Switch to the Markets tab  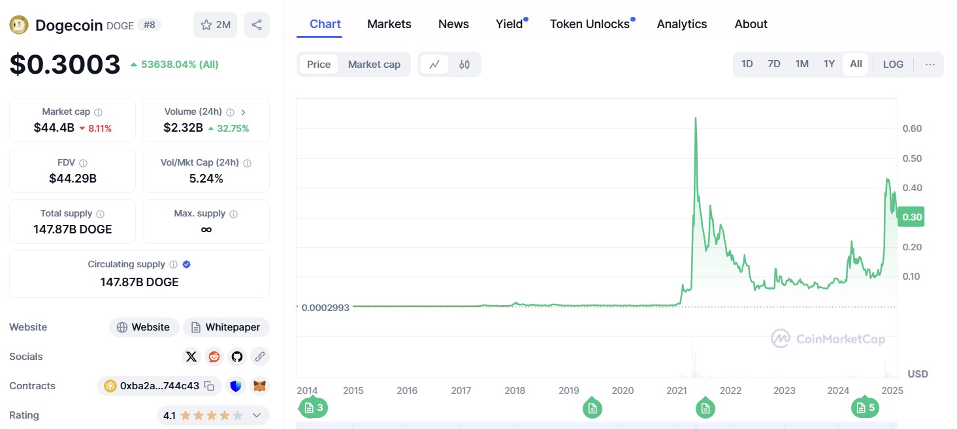pos(389,23)
